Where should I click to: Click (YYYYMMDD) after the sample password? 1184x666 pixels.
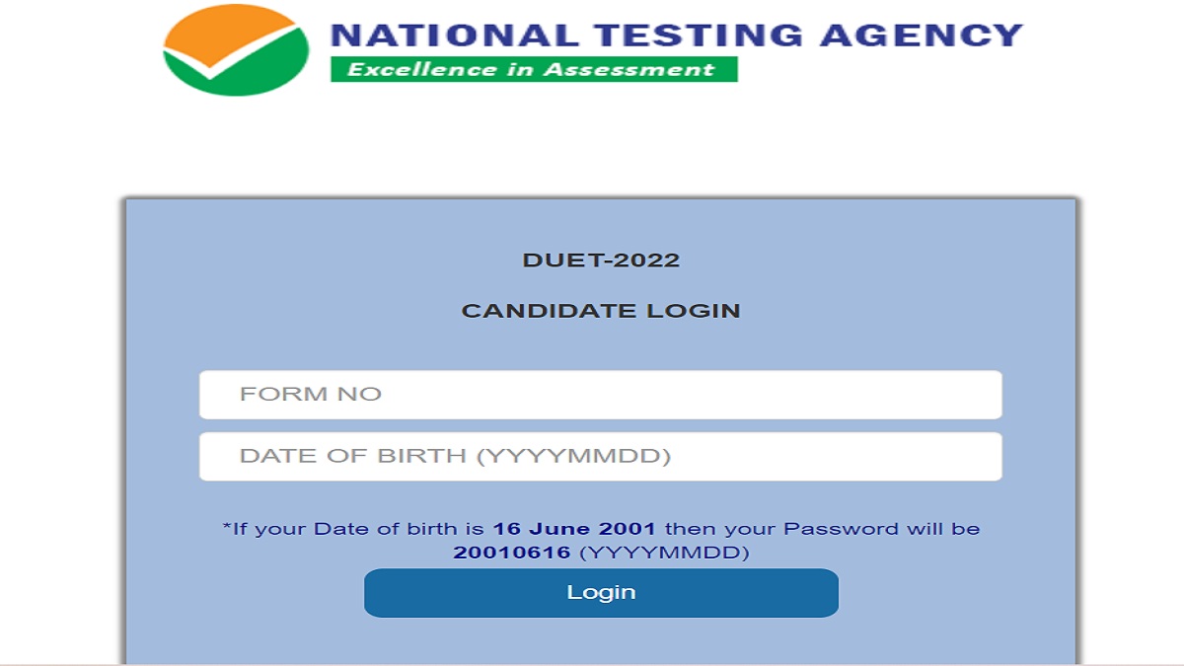[663, 553]
